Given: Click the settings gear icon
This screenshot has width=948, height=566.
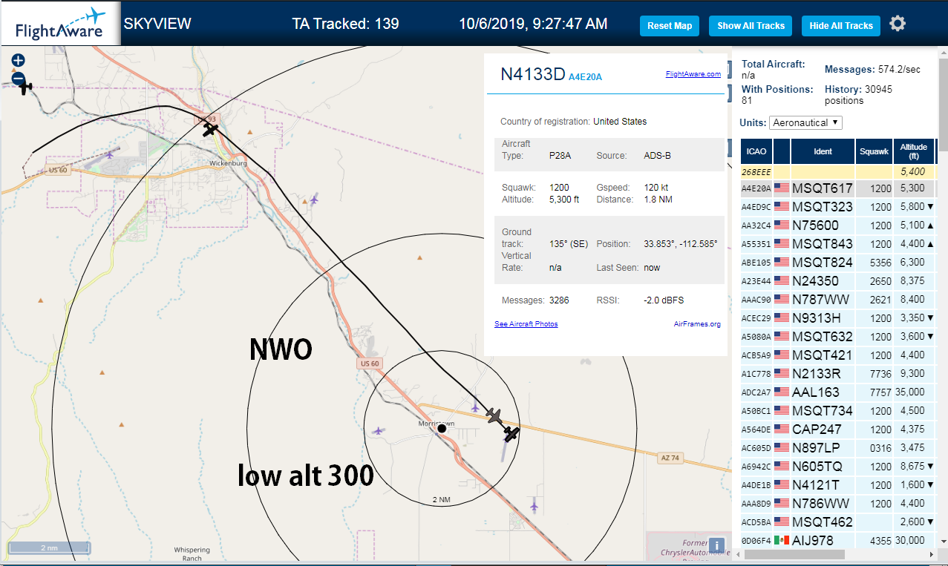Looking at the screenshot, I should [898, 24].
